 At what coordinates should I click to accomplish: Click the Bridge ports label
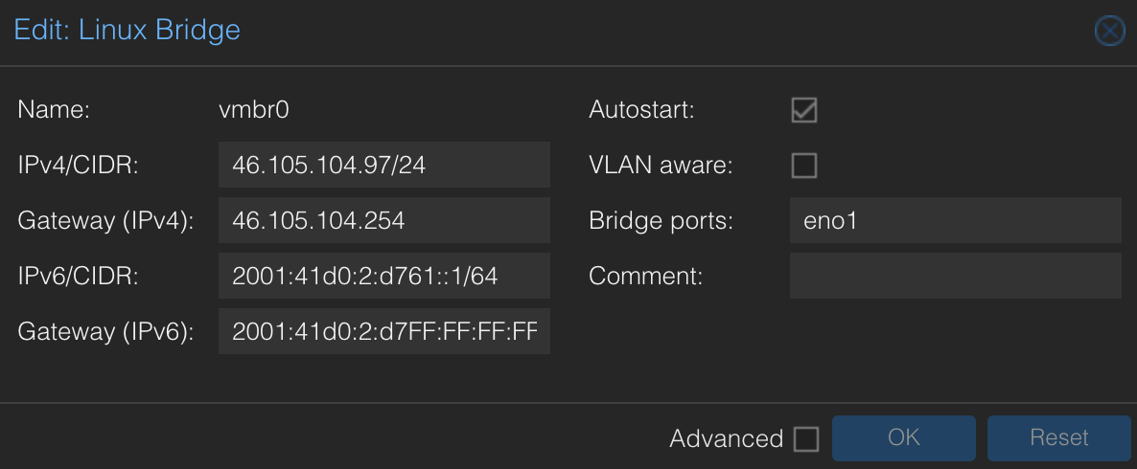coord(661,221)
